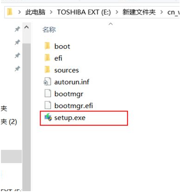
Task: Click the navigation pane scroll up arrow
Action: click(27, 28)
